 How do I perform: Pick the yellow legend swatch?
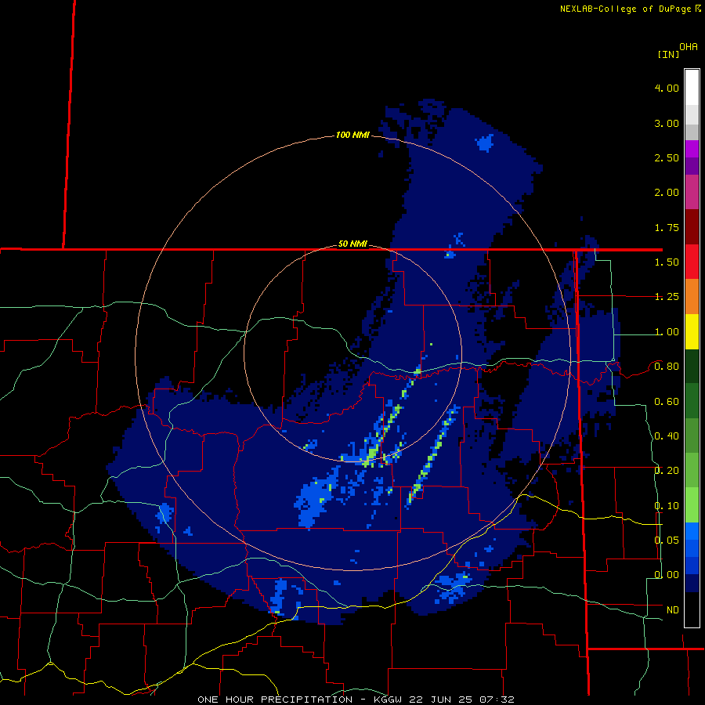[x=692, y=331]
